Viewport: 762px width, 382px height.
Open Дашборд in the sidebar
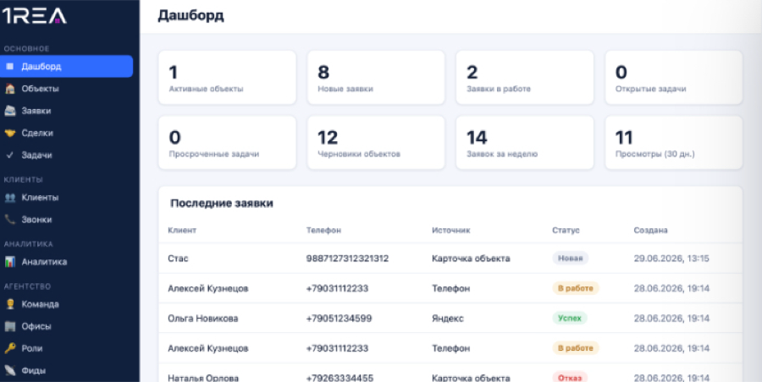(66, 66)
